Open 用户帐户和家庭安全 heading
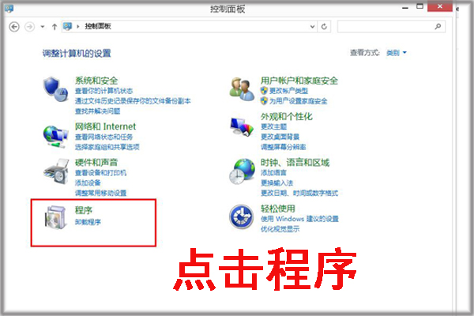474x316 pixels. (299, 81)
